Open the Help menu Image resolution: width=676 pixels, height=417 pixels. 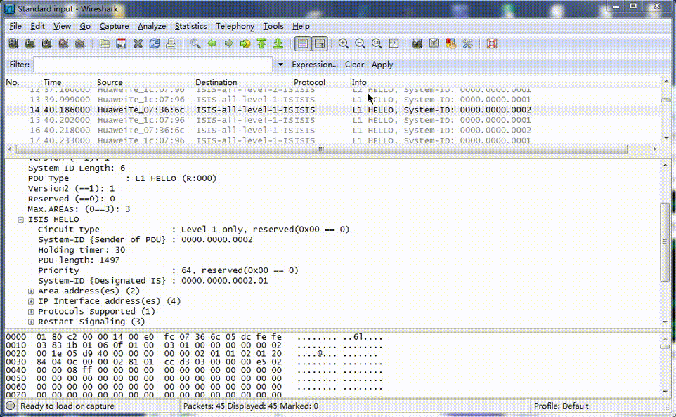pos(301,26)
